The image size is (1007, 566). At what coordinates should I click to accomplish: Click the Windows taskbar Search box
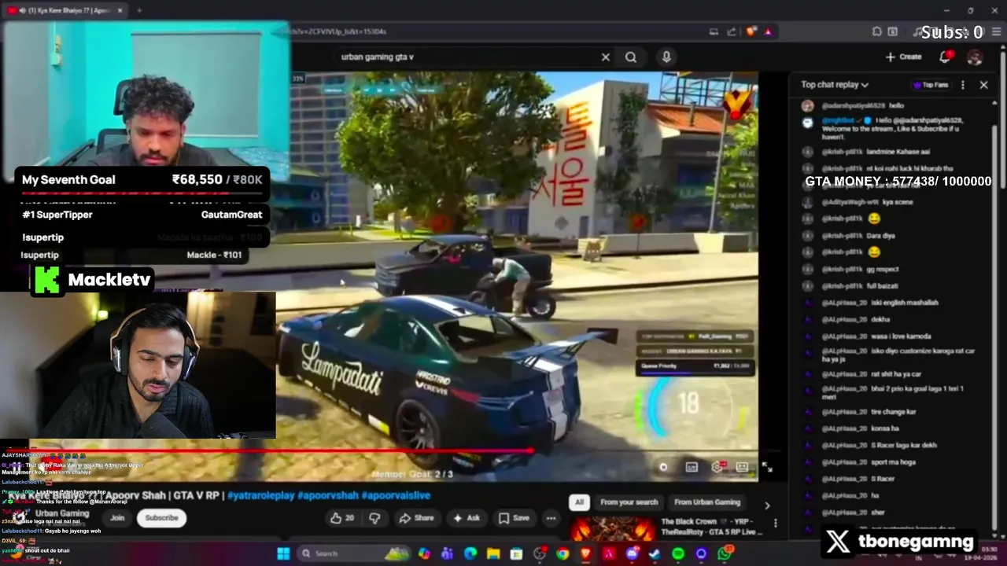tap(353, 553)
